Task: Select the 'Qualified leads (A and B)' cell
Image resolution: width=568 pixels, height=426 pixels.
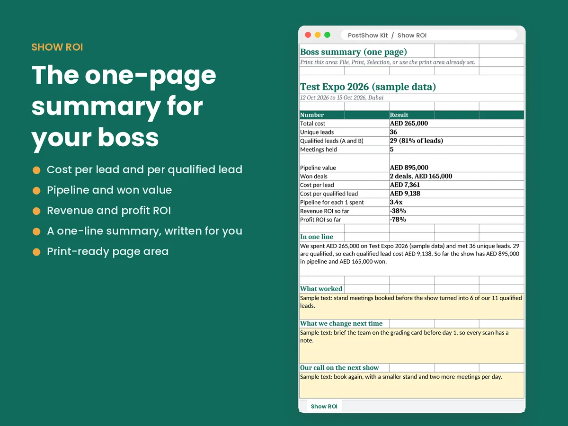Action: (344, 141)
